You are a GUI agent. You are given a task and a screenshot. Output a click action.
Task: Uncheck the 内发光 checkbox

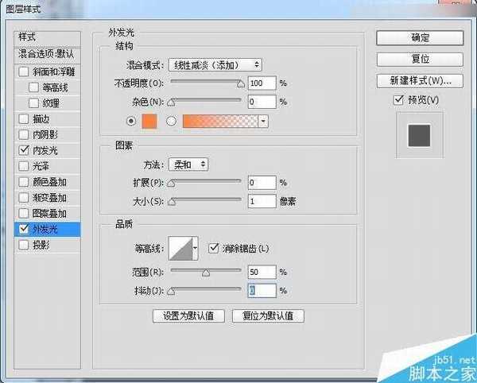point(24,149)
